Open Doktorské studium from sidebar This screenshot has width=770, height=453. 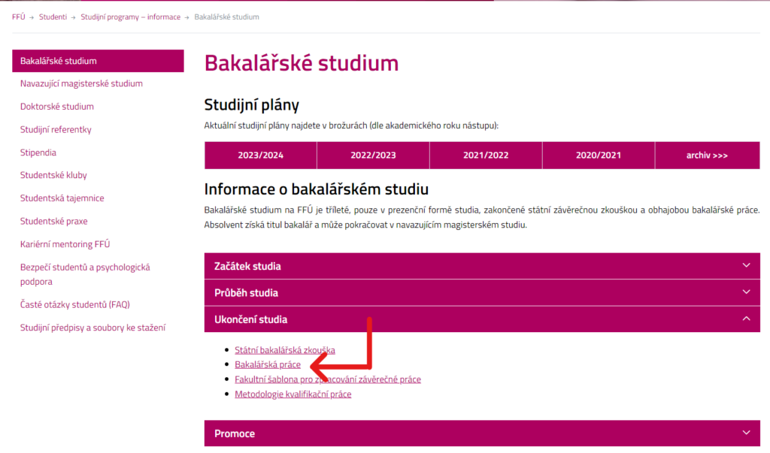(x=58, y=106)
